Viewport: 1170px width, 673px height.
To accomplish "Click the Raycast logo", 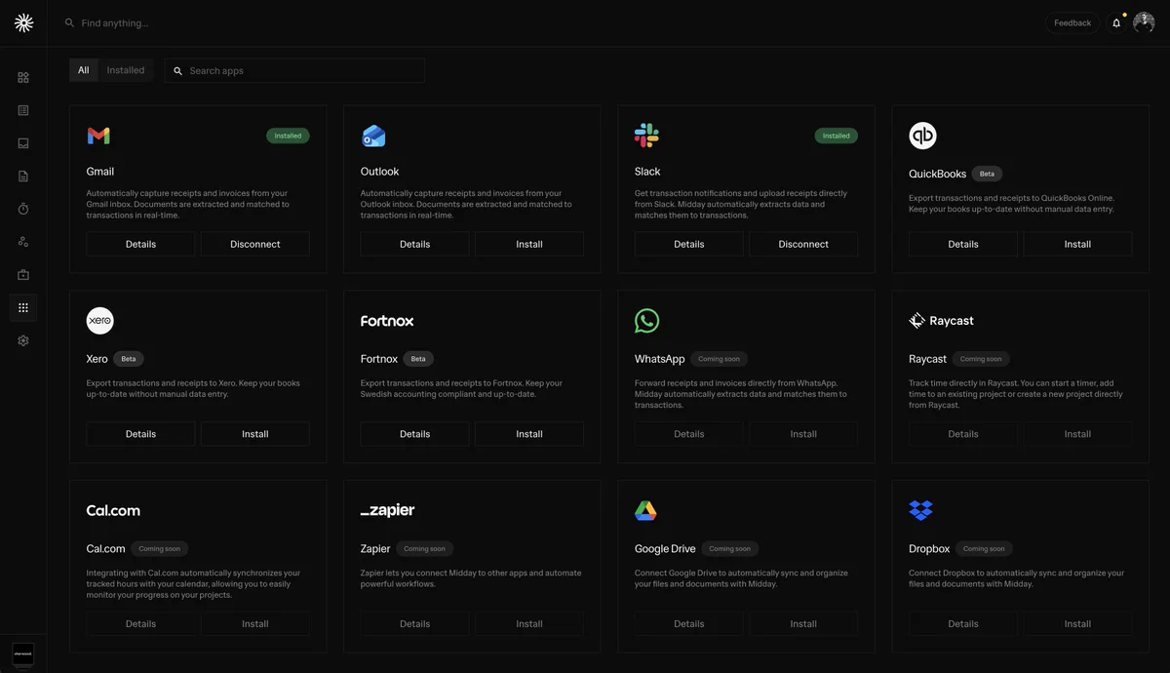I will (x=941, y=321).
